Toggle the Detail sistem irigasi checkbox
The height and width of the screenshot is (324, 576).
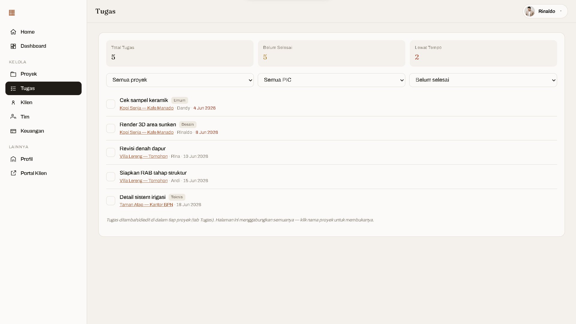pyautogui.click(x=111, y=201)
